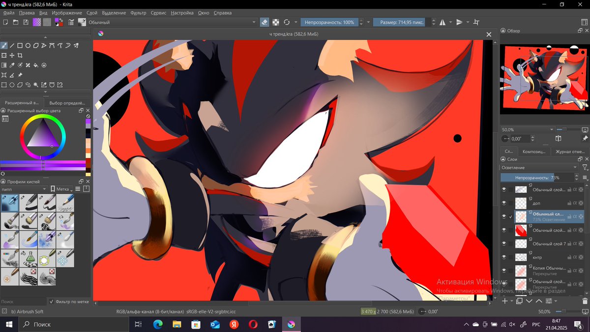
Task: Select the Rectangular Selection tool
Action: pyautogui.click(x=4, y=85)
